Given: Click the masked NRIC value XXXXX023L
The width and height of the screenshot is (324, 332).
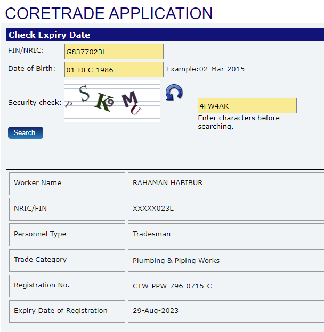Looking at the screenshot, I should 153,209.
